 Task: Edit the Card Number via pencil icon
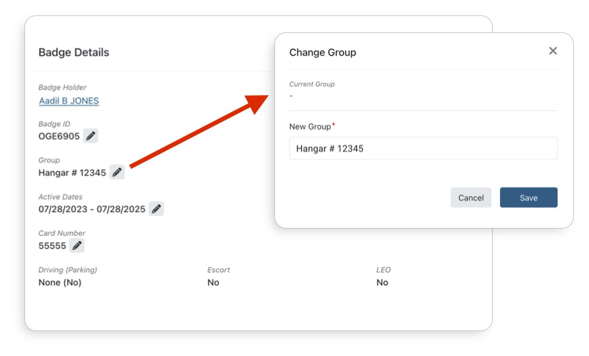click(x=77, y=246)
